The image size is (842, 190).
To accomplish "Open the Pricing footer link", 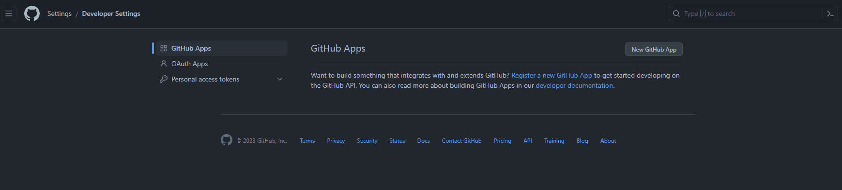I will tap(503, 141).
